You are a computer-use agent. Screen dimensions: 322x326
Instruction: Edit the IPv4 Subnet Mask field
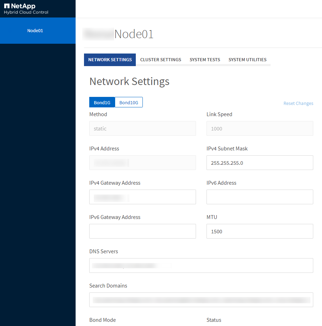pyautogui.click(x=260, y=163)
